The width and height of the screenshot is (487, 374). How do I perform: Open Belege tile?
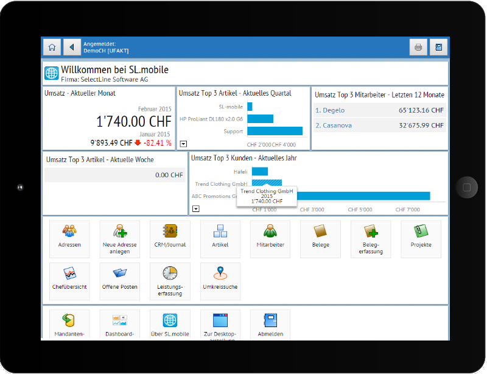tap(321, 239)
